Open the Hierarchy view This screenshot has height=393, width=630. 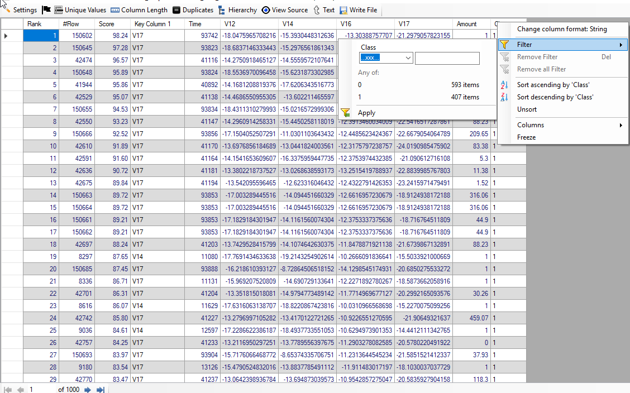click(x=237, y=10)
